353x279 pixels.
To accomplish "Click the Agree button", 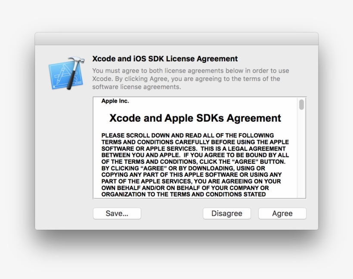I will (282, 213).
